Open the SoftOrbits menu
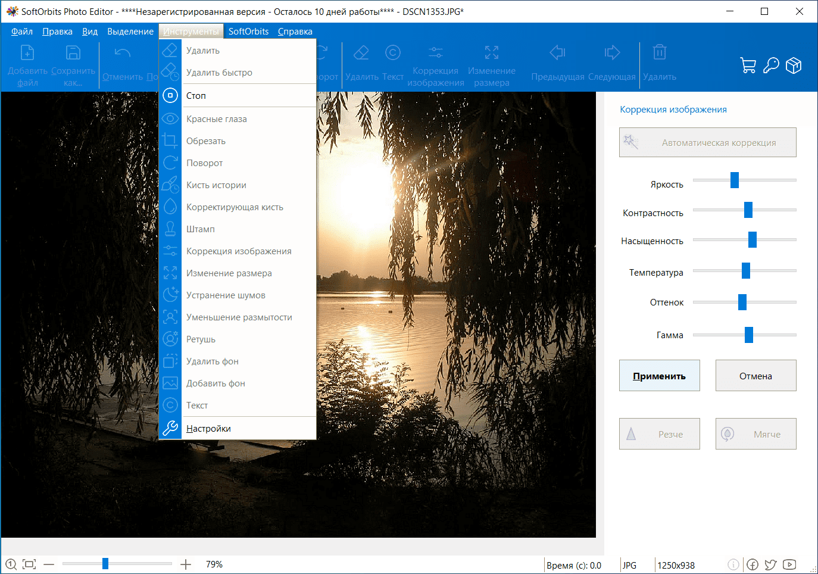818x574 pixels. (249, 32)
